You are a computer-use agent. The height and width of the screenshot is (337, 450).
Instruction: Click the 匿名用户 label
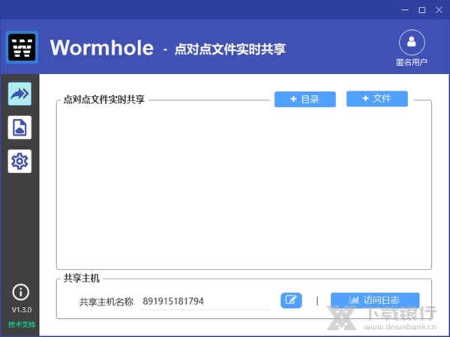coord(412,62)
